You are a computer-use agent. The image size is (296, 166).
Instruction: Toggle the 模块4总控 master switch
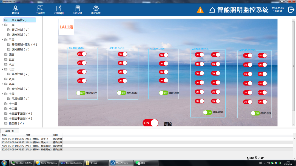click(207, 112)
